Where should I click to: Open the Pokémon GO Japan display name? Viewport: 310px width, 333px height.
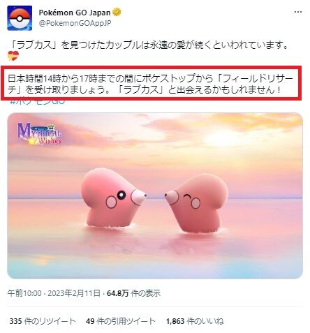pos(75,13)
